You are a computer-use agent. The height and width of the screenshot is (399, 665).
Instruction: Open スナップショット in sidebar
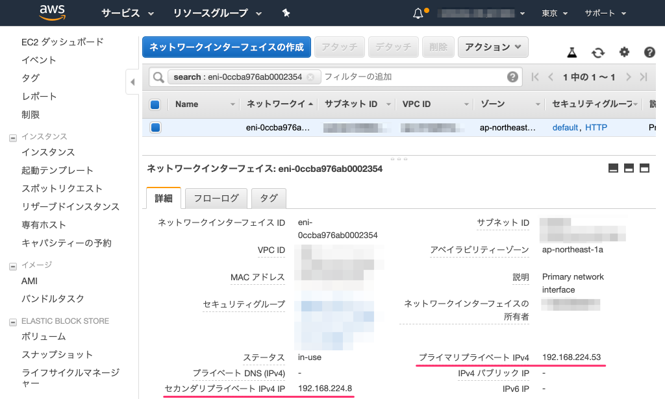[57, 354]
